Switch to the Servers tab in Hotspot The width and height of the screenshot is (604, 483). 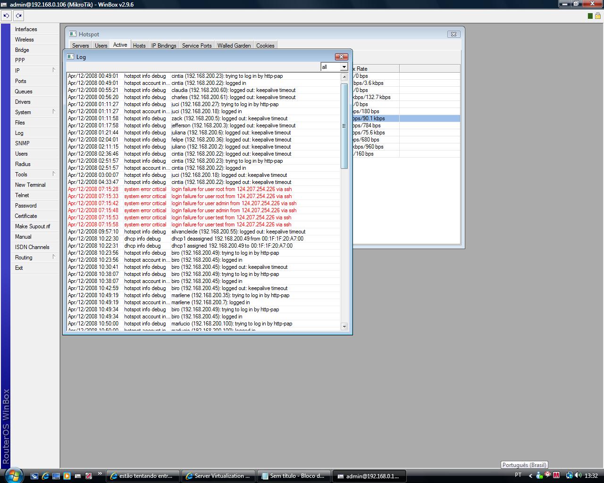pyautogui.click(x=80, y=46)
